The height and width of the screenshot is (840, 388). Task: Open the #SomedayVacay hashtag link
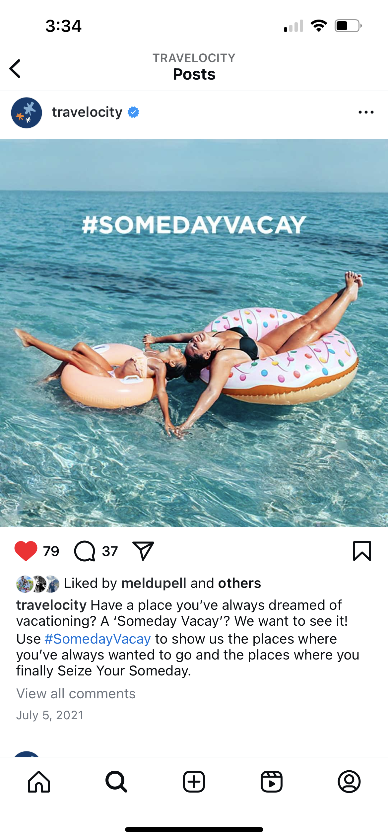click(x=97, y=639)
